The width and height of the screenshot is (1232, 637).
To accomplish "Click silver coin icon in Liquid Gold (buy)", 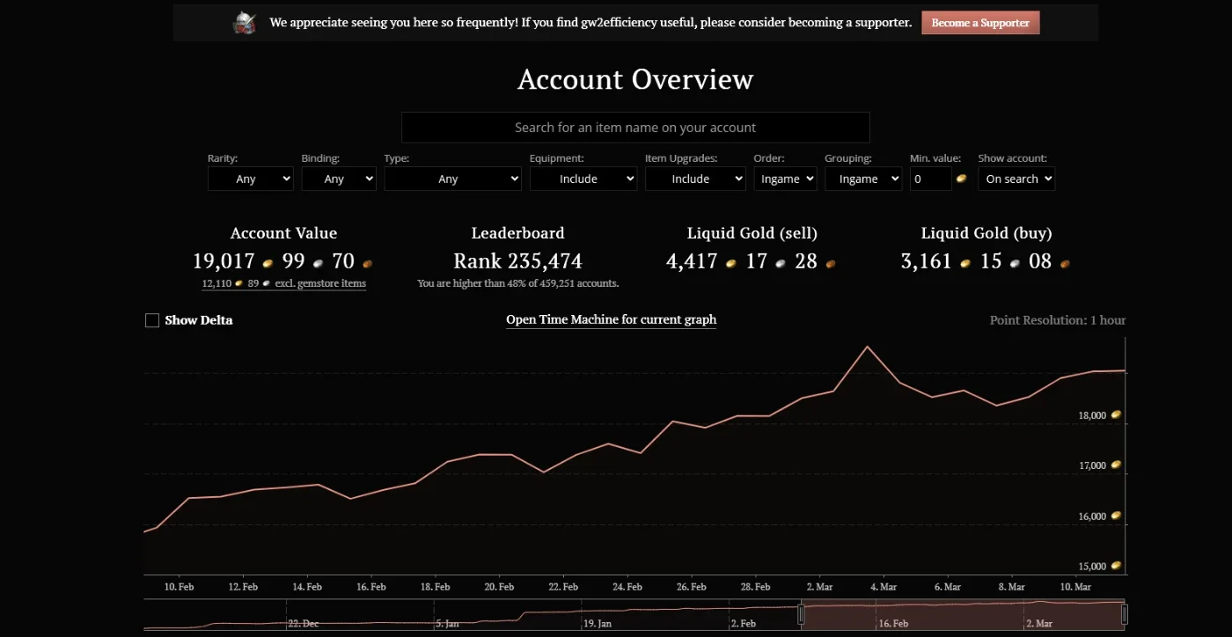I will click(1015, 262).
